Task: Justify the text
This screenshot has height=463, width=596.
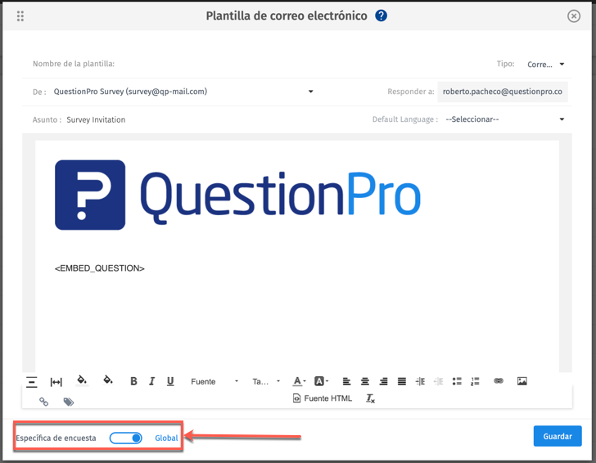Action: tap(402, 381)
